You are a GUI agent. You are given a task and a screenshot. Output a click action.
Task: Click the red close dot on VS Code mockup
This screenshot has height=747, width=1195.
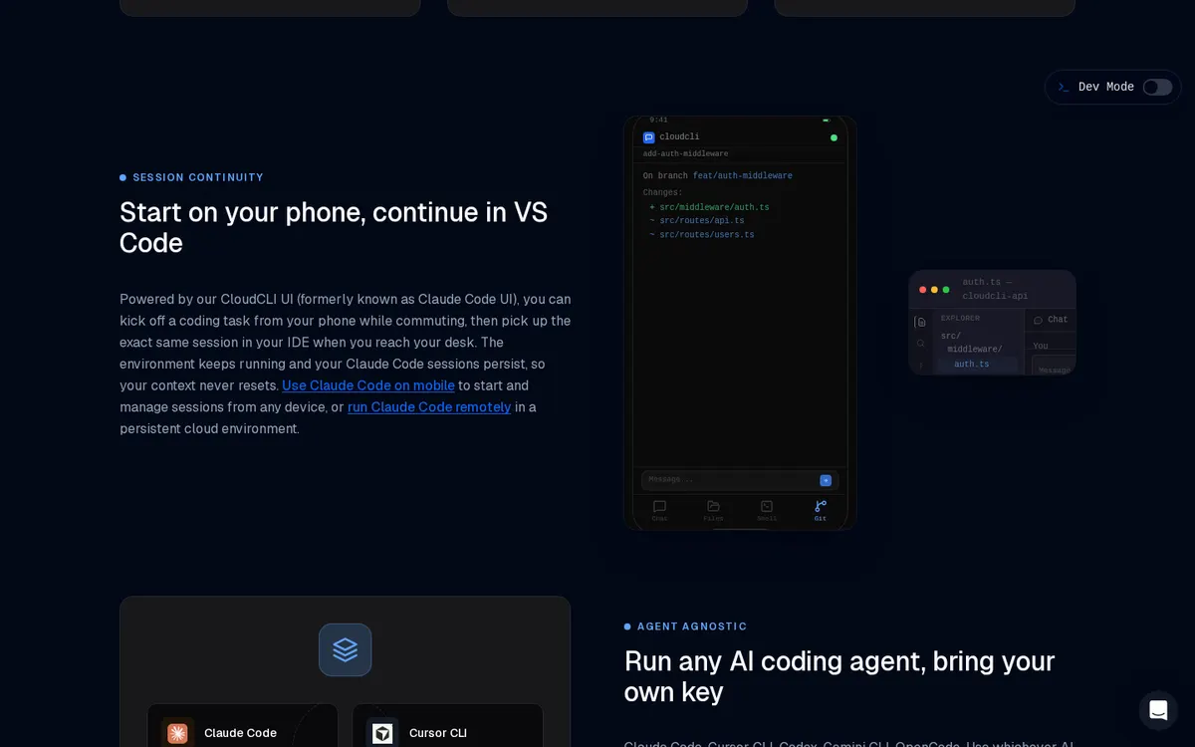pos(923,290)
